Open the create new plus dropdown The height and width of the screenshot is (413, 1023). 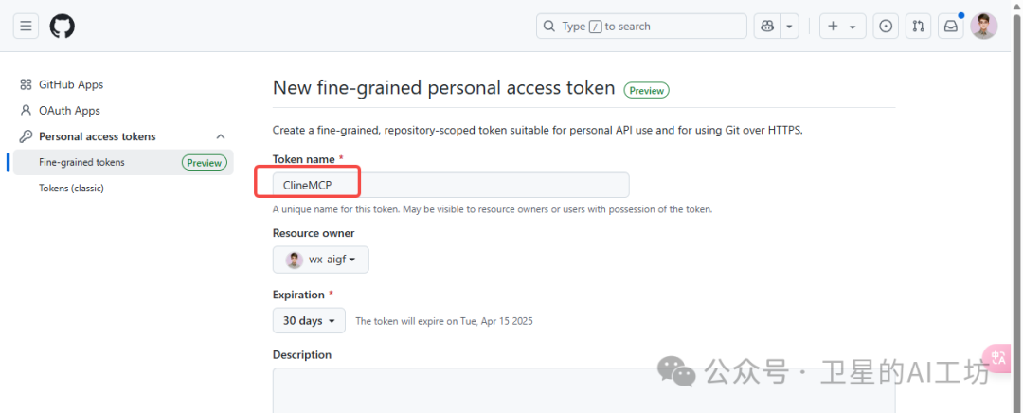click(x=842, y=27)
